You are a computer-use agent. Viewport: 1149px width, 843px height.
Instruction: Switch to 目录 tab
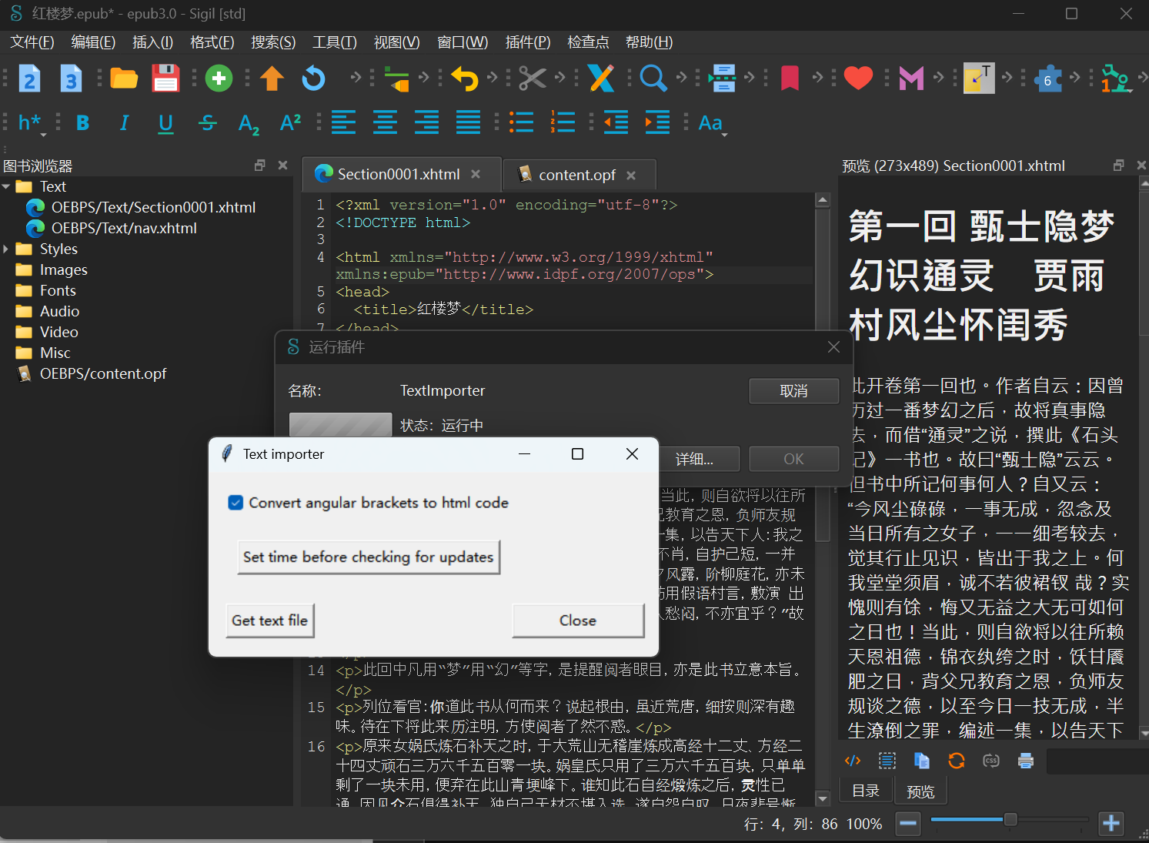[x=866, y=791]
